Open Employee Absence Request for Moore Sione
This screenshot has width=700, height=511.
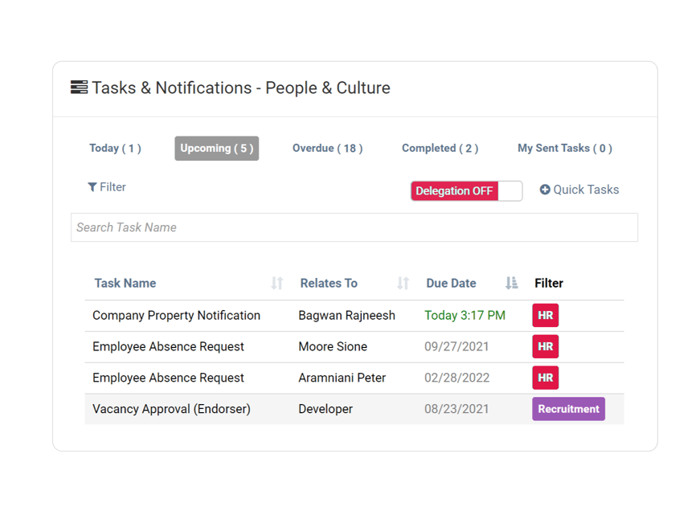point(168,346)
